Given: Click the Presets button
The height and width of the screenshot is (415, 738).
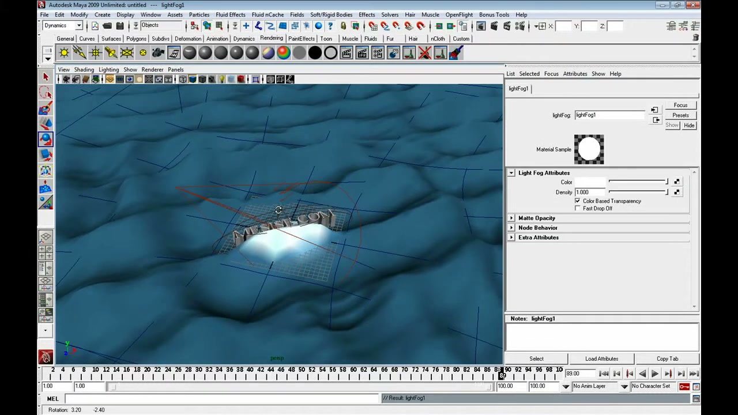Looking at the screenshot, I should (x=680, y=115).
